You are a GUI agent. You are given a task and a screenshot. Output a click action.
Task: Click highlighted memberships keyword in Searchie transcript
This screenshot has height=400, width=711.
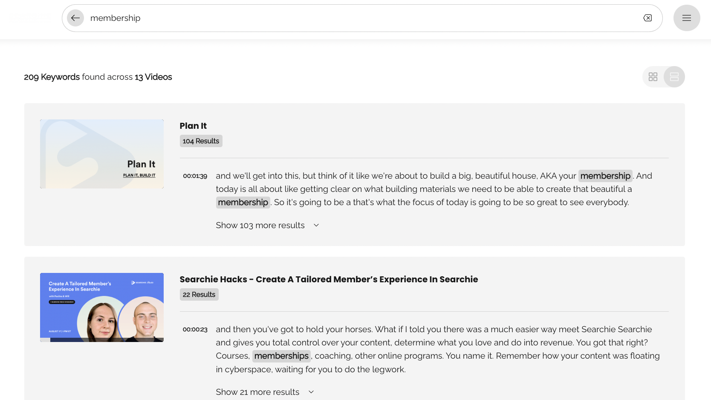click(x=281, y=356)
